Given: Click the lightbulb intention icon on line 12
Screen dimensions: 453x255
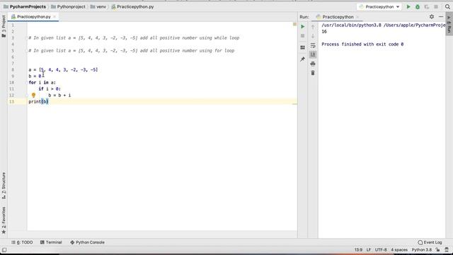Looking at the screenshot, I should coord(33,95).
